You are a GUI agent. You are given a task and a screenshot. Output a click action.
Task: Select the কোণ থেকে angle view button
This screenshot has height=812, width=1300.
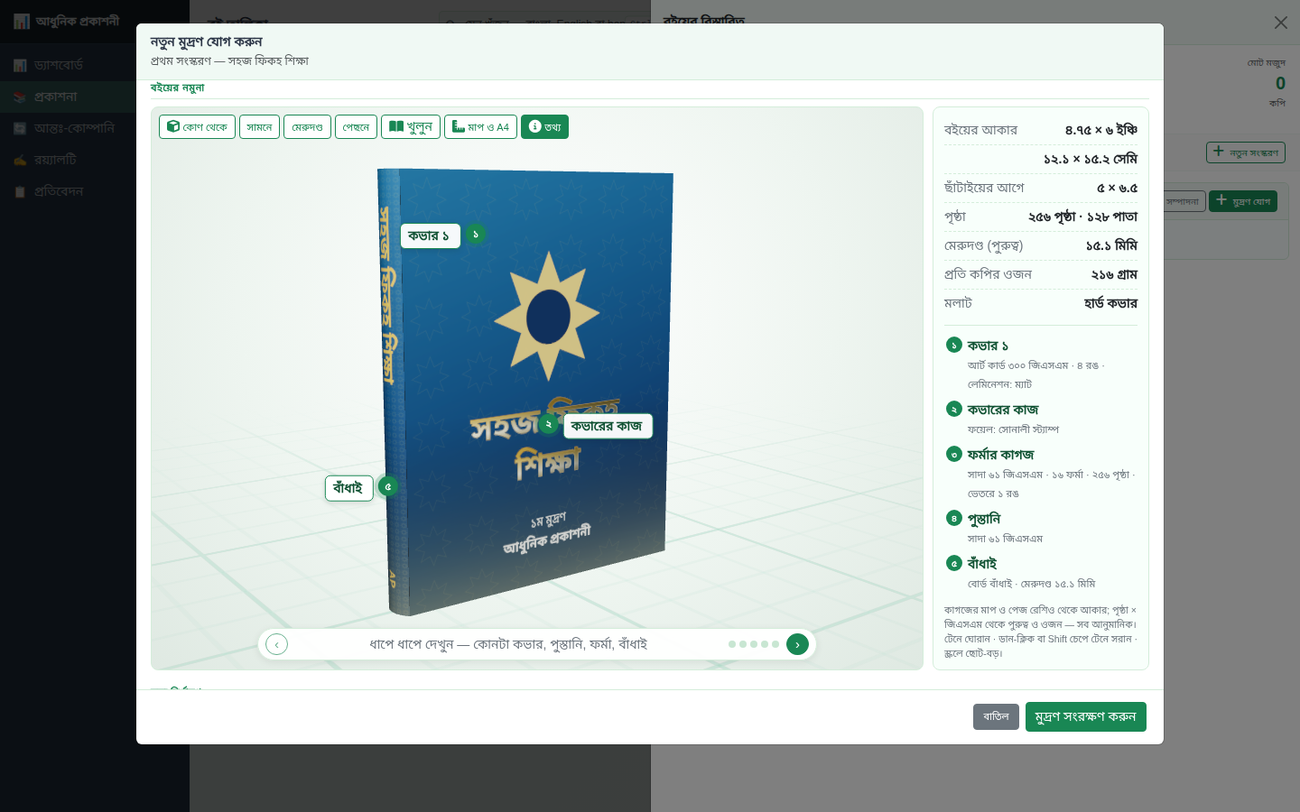point(197,127)
